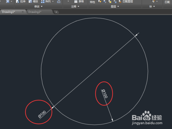Switch to the second Drawing1* tab
The image size is (172, 129).
[x=35, y=12]
